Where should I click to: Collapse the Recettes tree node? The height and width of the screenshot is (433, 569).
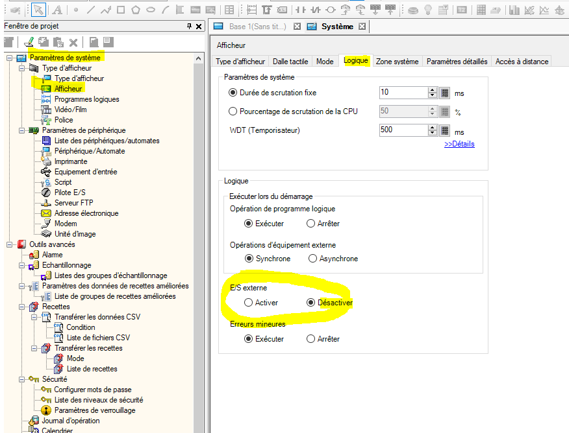(x=23, y=307)
